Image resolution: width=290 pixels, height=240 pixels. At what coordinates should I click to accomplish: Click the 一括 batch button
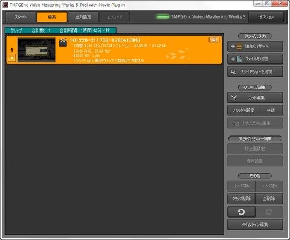point(271,110)
